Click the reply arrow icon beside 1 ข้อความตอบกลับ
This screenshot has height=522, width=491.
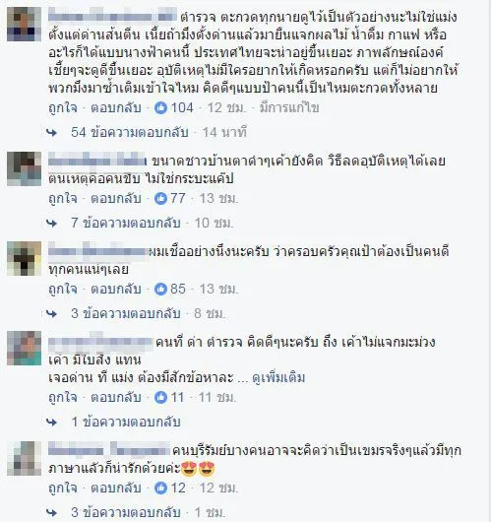(x=51, y=423)
